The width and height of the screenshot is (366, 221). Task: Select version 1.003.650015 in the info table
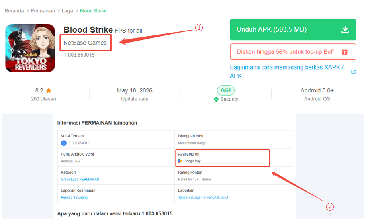(79, 143)
